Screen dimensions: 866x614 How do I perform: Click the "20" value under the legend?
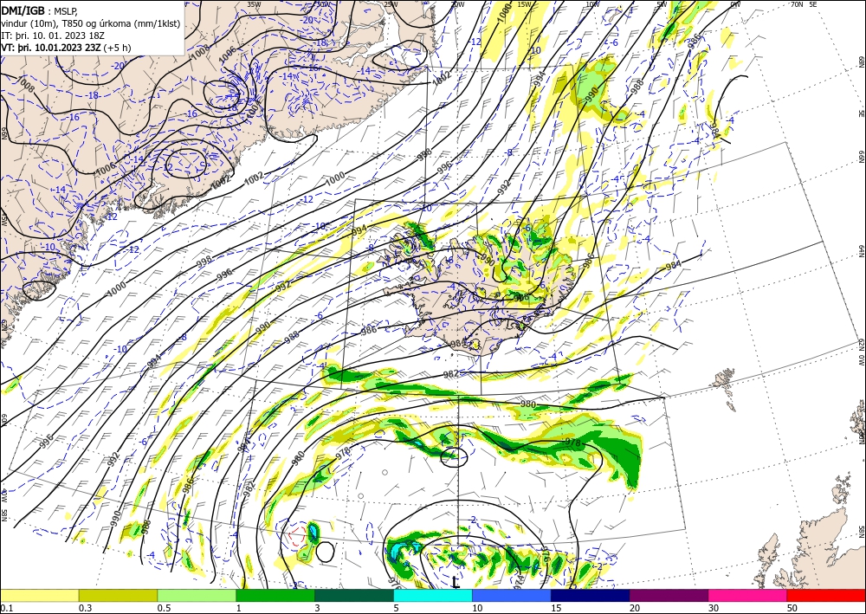[x=635, y=607]
